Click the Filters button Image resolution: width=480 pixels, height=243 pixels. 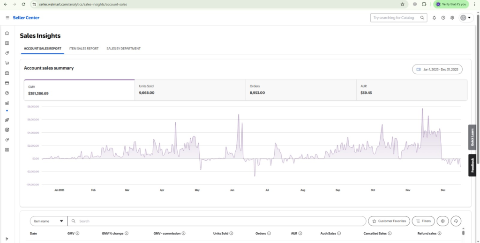click(423, 221)
